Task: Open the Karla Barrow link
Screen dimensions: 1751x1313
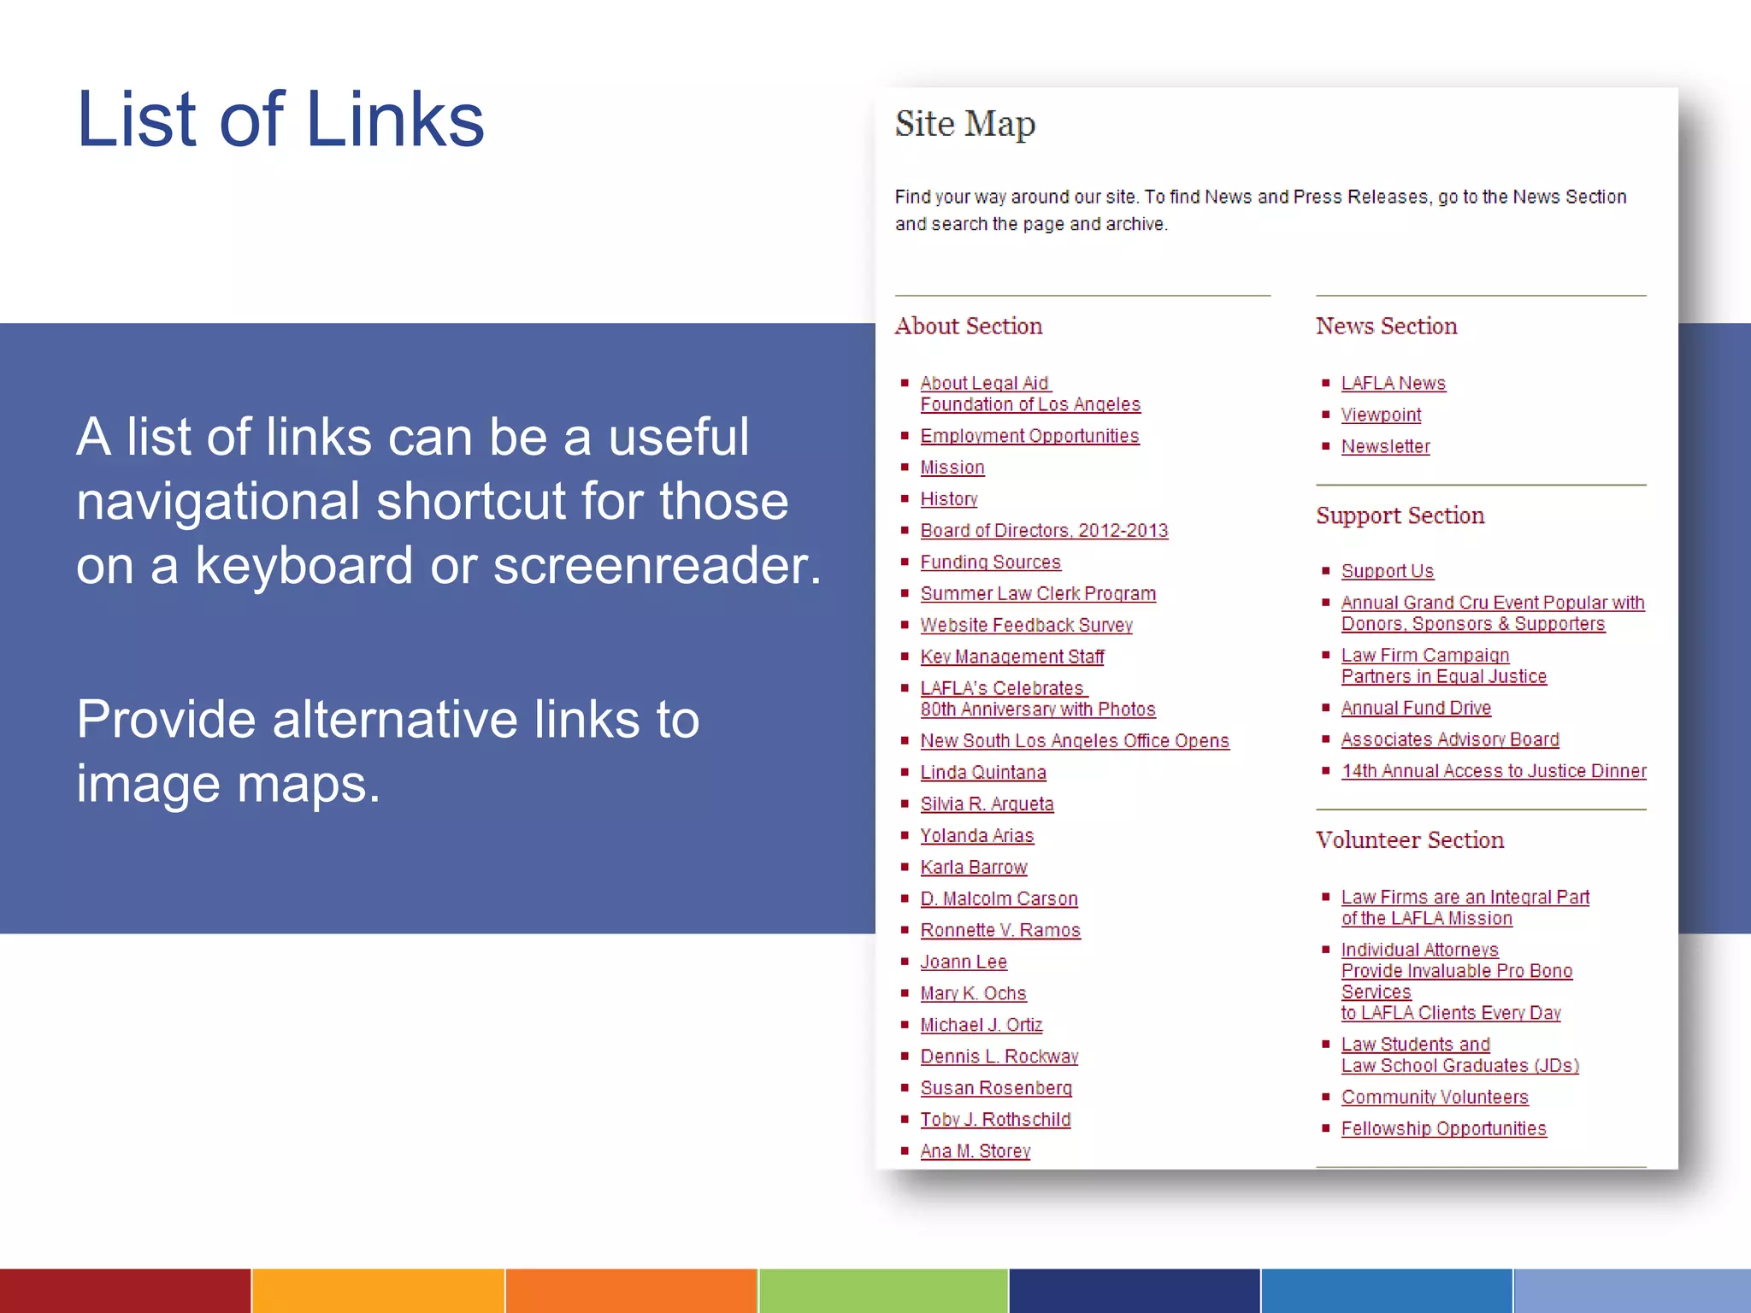Action: click(974, 868)
